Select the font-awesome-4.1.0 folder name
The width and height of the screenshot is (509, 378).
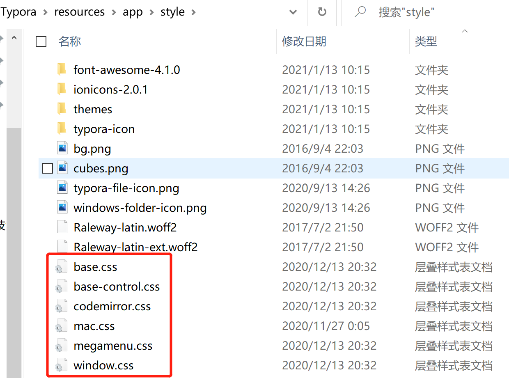coord(127,70)
